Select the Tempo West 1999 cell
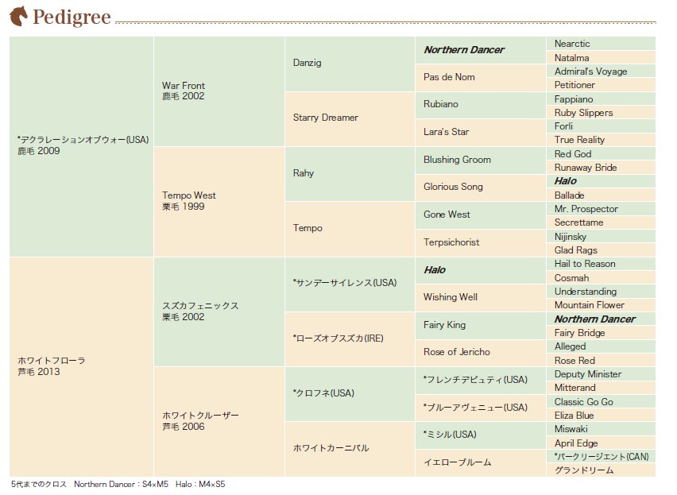 click(219, 202)
